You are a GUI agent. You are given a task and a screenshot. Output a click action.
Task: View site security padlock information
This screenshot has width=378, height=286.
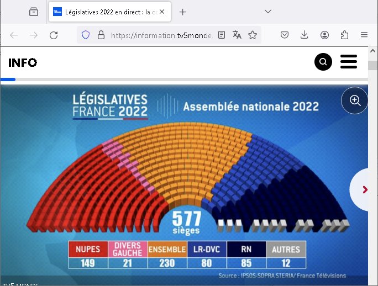pos(101,35)
